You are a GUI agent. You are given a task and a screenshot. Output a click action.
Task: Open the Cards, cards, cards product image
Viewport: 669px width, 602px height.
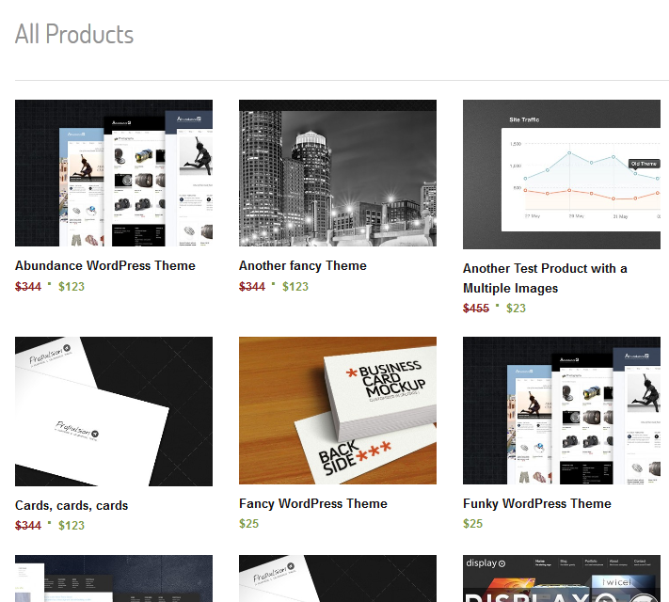tap(114, 411)
